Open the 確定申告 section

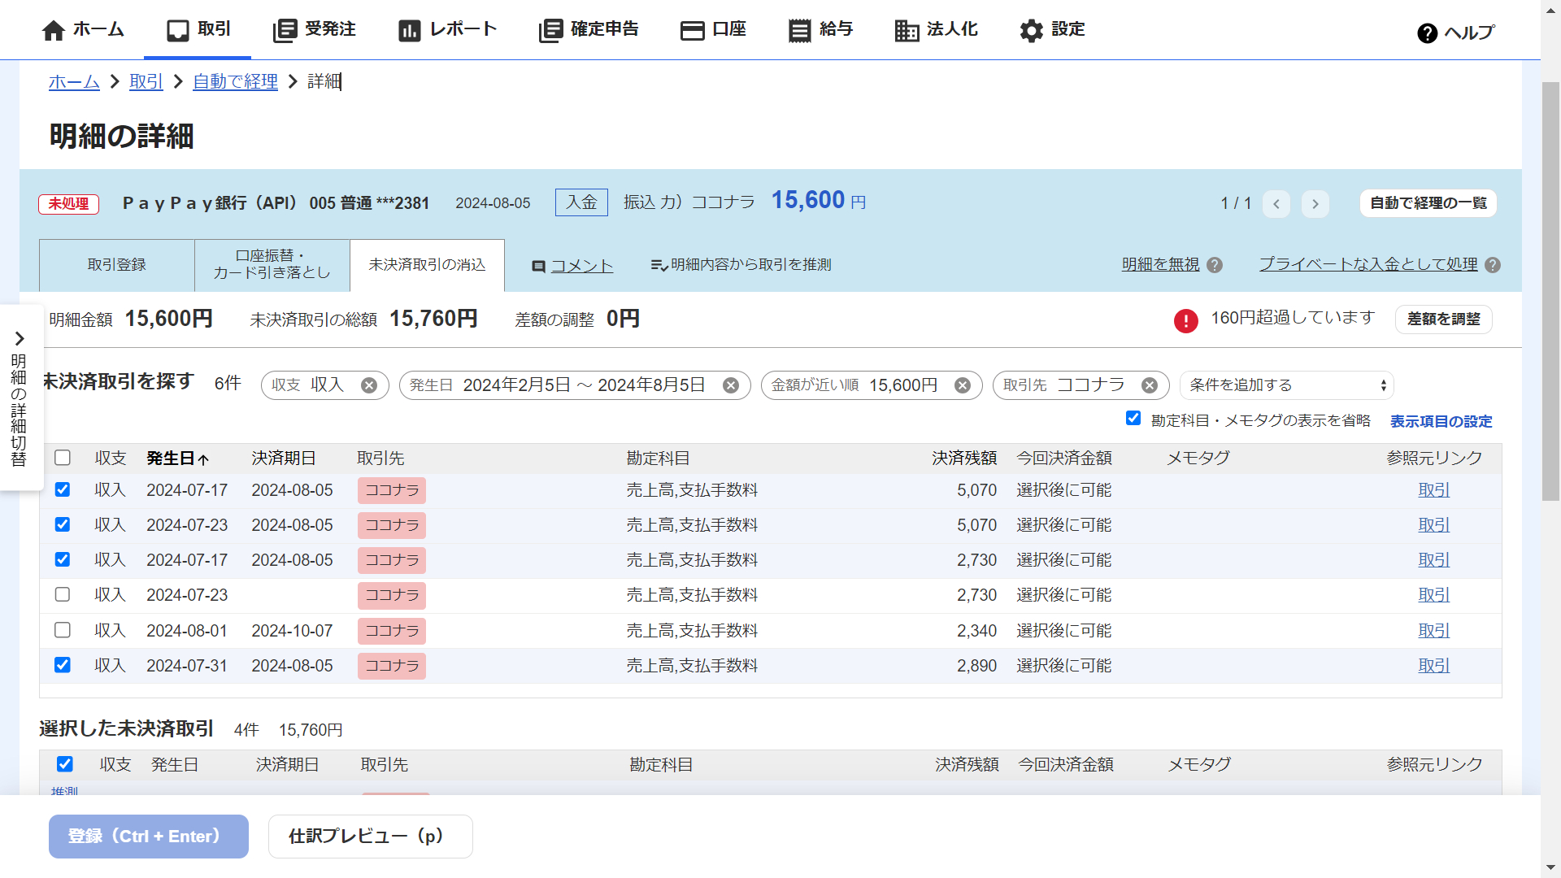tap(588, 29)
